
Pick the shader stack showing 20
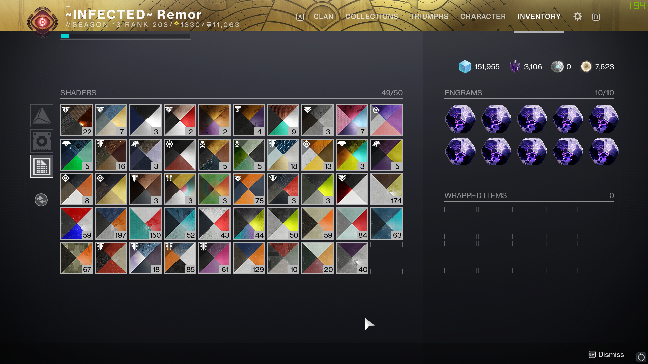pos(318,258)
